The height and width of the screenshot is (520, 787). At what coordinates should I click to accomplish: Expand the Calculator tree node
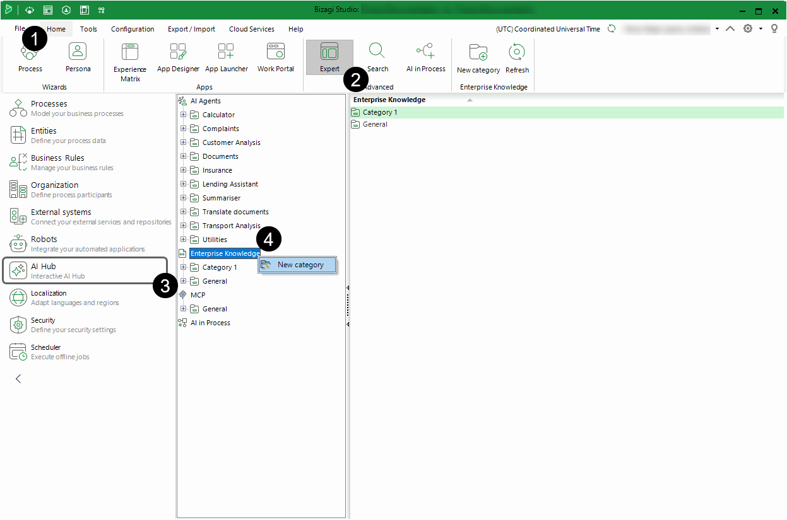(184, 115)
